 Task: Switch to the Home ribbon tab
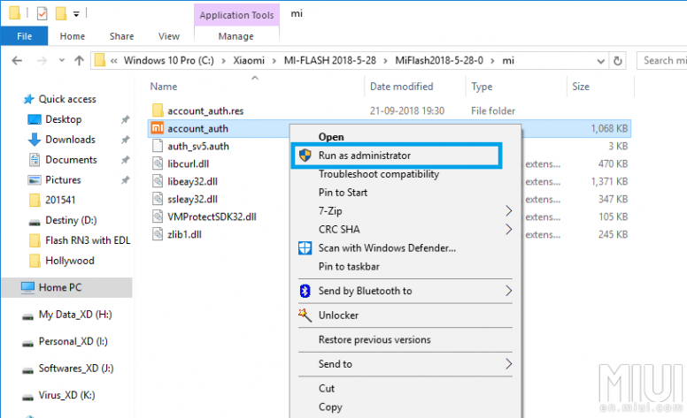coord(73,36)
